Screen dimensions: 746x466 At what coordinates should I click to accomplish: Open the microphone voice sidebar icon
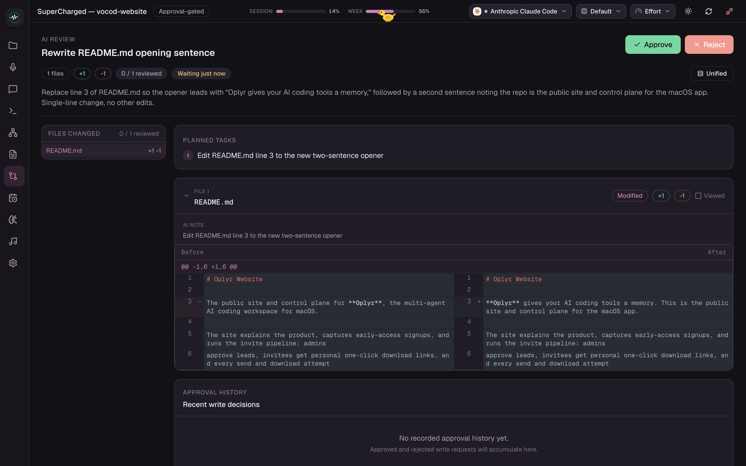point(13,67)
